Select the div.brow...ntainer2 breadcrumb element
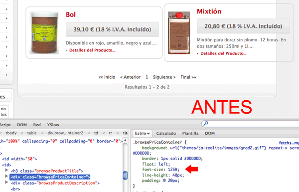Screen dimensions: 299x192 65,133
